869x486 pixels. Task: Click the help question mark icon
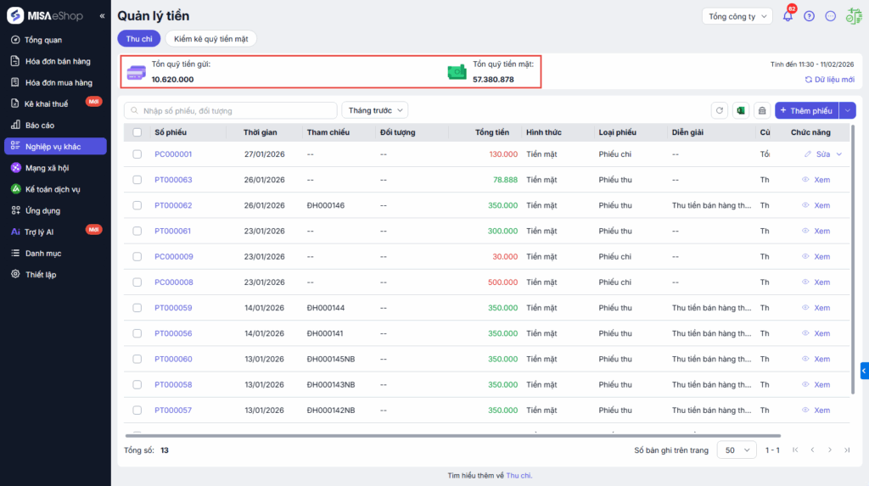[809, 16]
